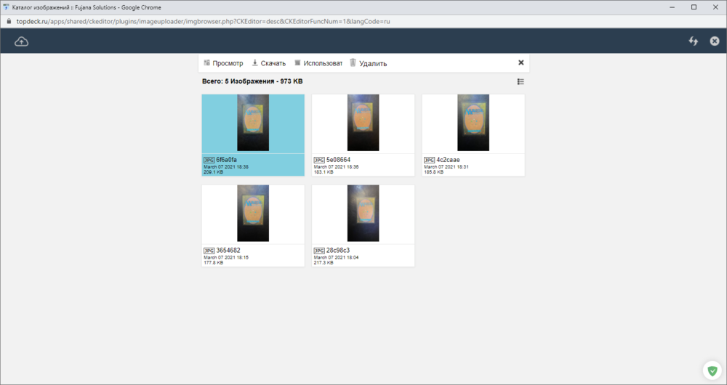
Task: Close the image browser with header X icon
Action: [x=715, y=41]
